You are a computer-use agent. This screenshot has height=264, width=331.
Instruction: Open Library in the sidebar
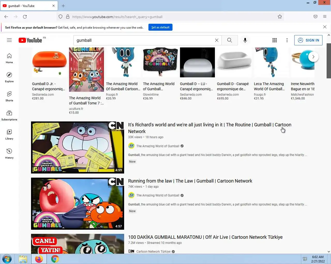9,135
